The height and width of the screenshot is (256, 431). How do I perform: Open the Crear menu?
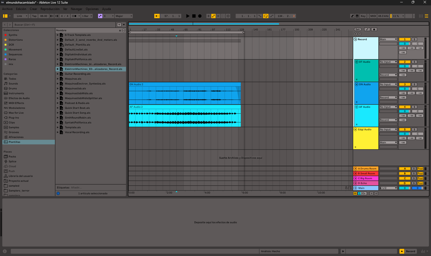point(33,9)
